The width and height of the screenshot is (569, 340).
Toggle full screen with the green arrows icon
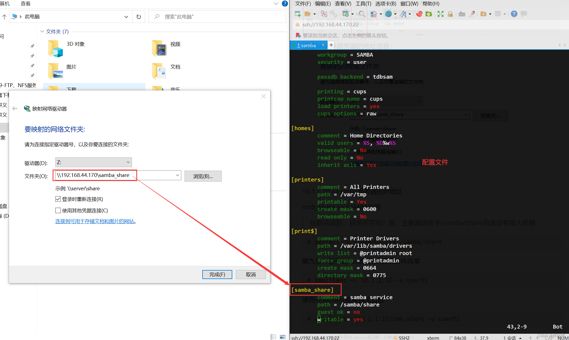441,14
